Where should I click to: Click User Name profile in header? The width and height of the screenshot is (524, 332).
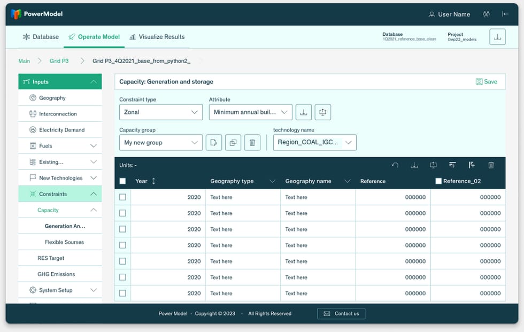click(x=450, y=14)
